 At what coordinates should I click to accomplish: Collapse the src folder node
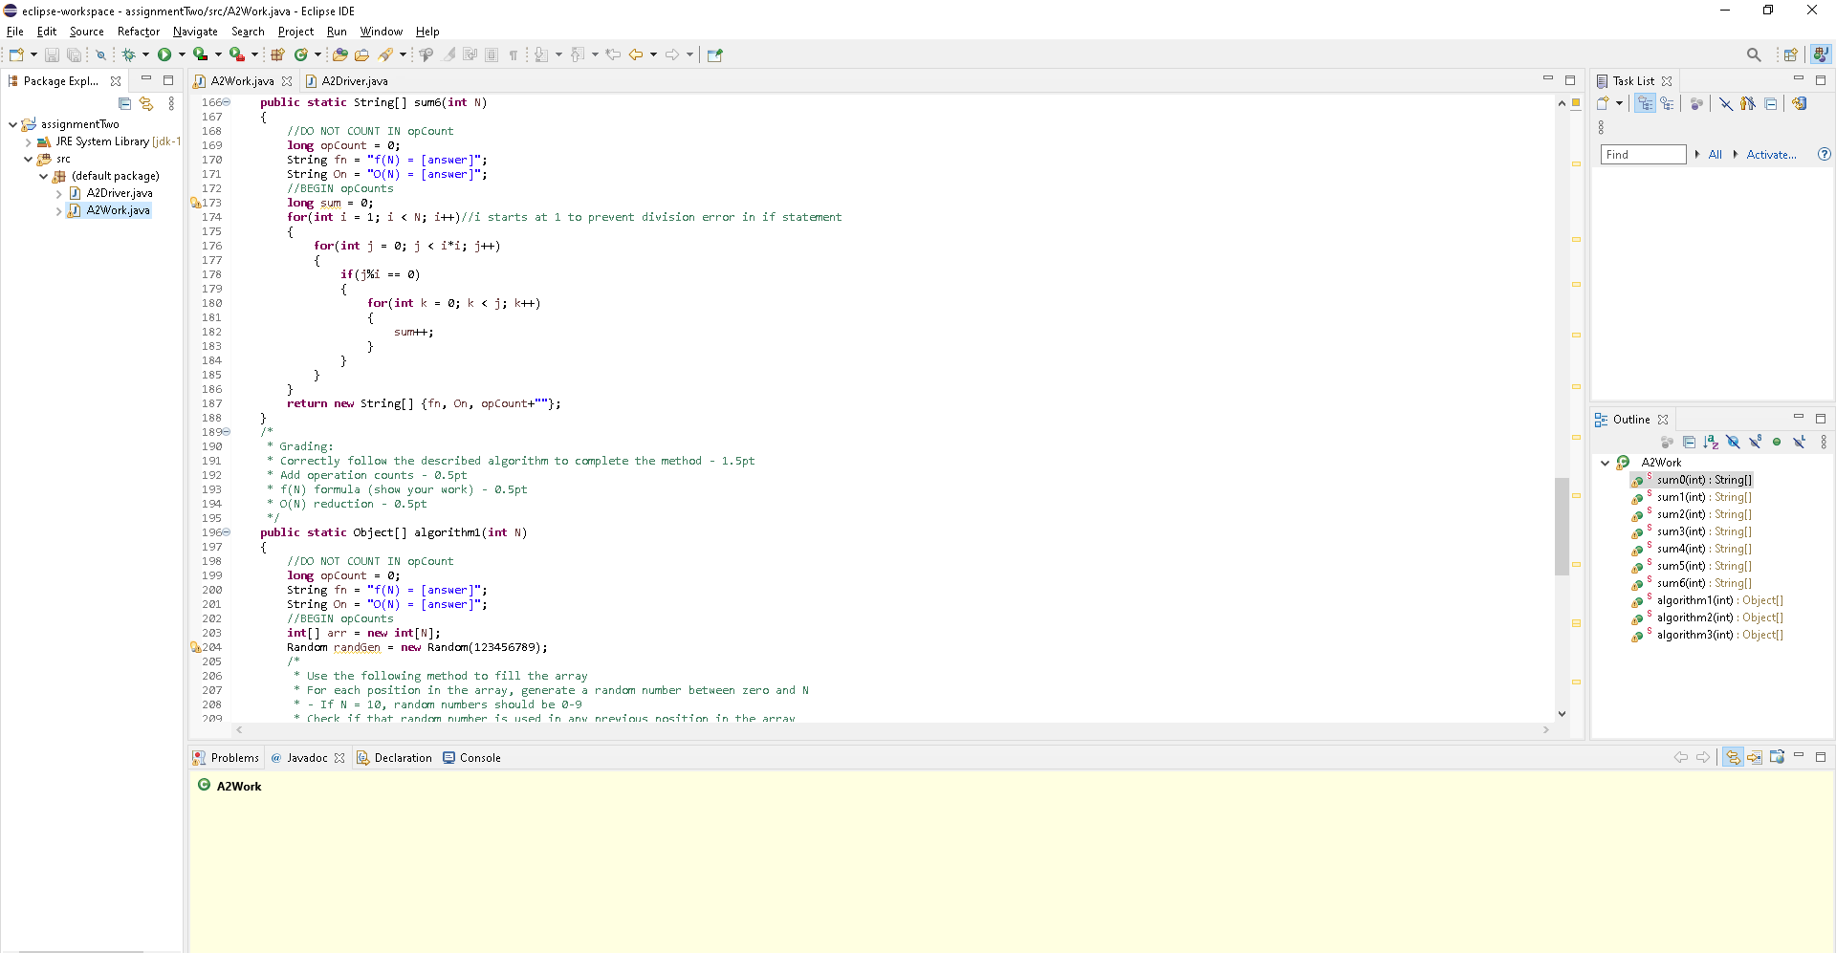28,159
